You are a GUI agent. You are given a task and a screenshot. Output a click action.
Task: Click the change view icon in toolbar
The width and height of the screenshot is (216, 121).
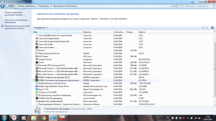tap(204, 28)
